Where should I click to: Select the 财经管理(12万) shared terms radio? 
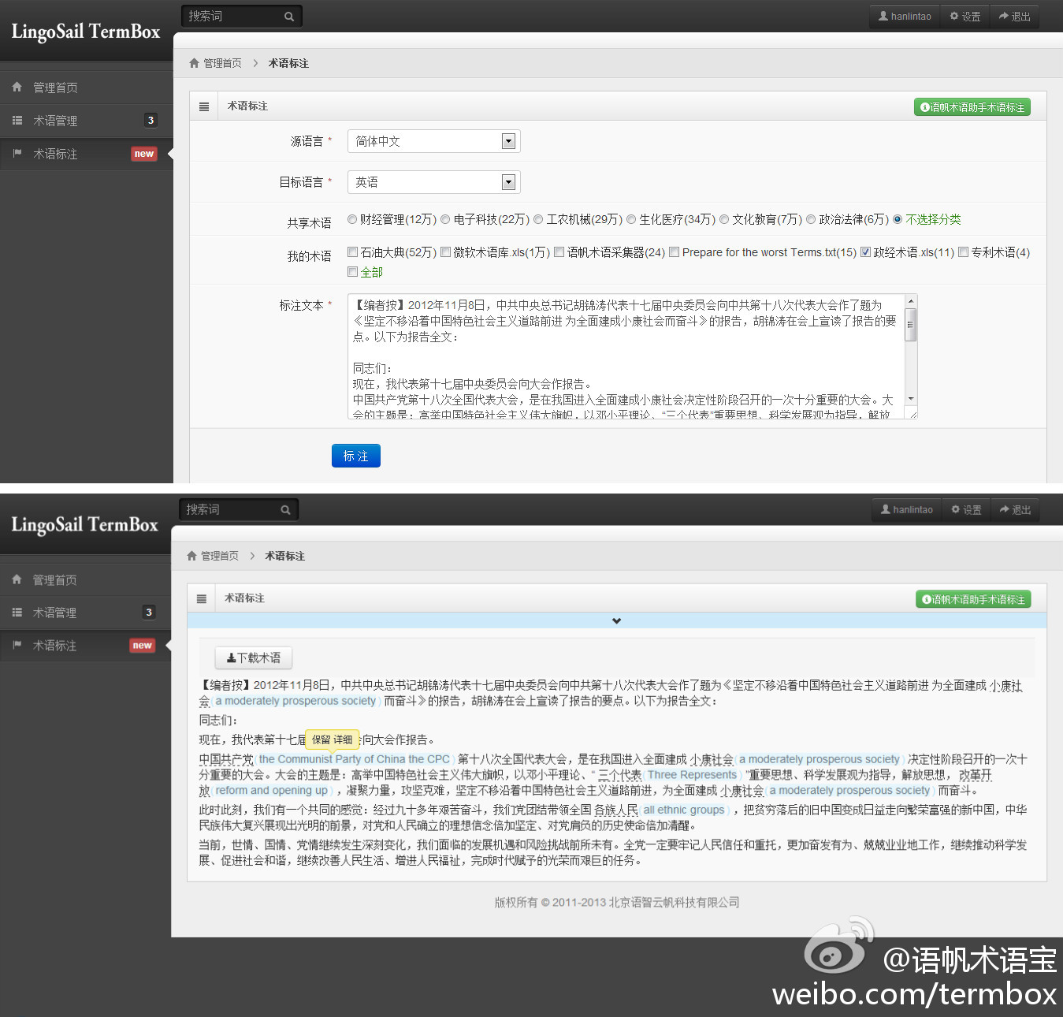tap(352, 219)
